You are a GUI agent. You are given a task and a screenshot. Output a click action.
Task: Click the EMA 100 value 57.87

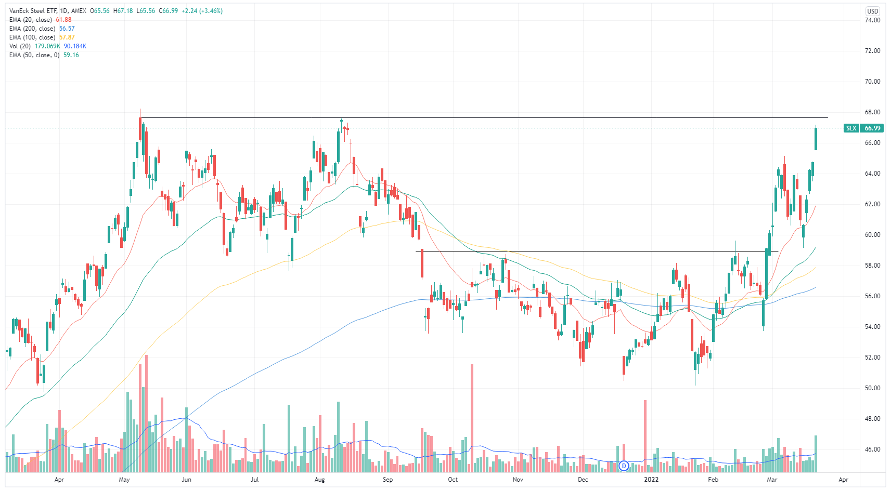(67, 37)
